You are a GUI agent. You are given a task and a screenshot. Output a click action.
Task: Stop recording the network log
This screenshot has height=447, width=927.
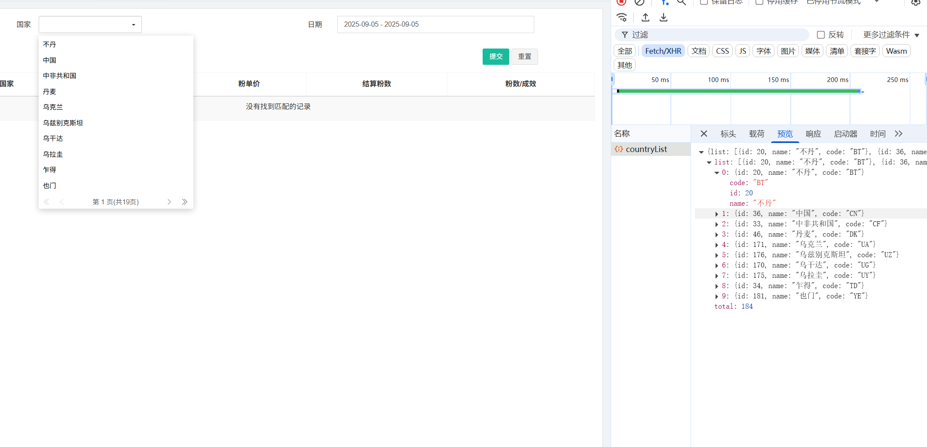point(621,2)
